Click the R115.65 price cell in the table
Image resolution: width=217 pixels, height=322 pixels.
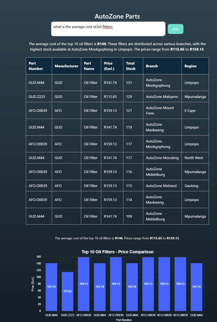[112, 96]
